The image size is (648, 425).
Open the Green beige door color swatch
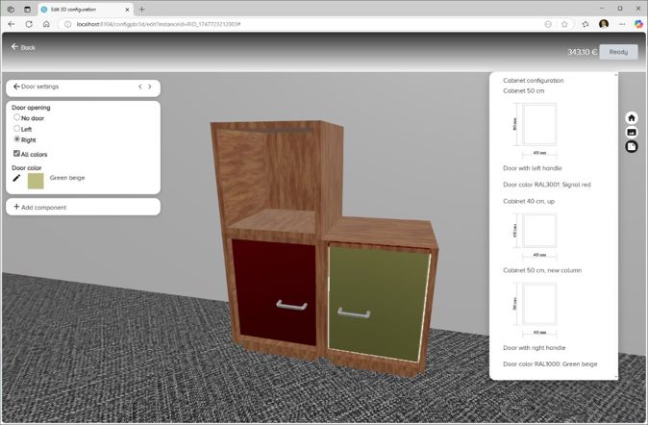(x=36, y=180)
